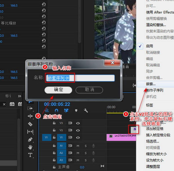Toggle A3 track lock
Image resolution: width=174 pixels, height=171 pixels.
(54, 160)
